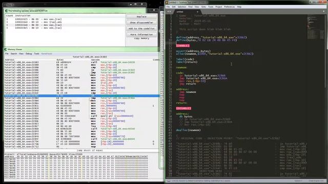Click Add to the codelist button
This screenshot has width=328, height=184.
point(141,29)
